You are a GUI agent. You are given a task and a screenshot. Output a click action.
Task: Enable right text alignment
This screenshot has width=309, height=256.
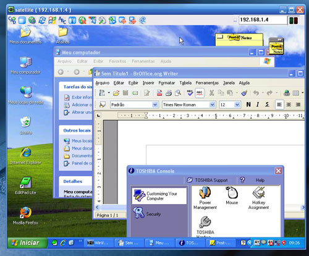(x=298, y=105)
